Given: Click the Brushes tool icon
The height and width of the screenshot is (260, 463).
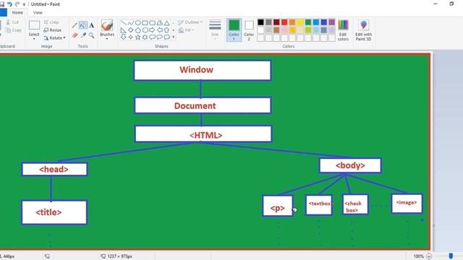Looking at the screenshot, I should pyautogui.click(x=107, y=25).
